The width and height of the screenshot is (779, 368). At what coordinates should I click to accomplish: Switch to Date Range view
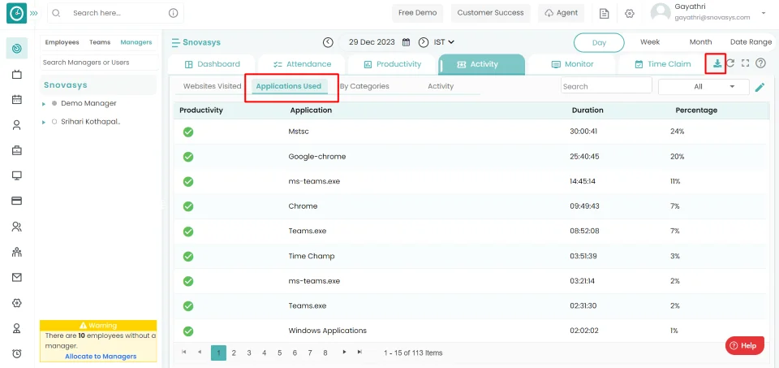[751, 42]
